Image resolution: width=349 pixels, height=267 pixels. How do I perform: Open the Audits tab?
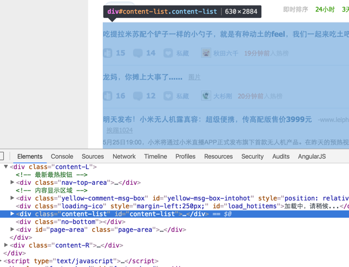coord(281,157)
